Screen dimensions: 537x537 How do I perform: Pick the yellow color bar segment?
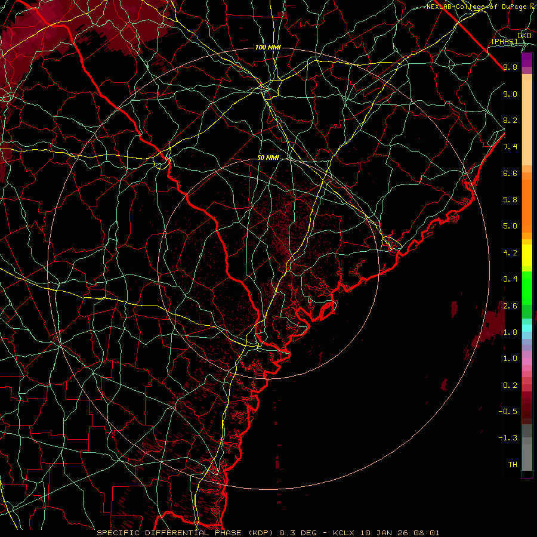527,255
